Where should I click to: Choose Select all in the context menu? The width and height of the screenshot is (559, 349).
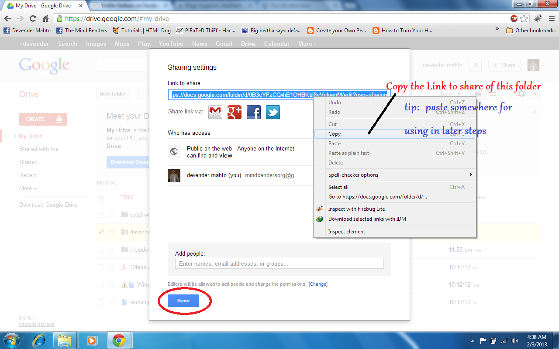coord(395,187)
